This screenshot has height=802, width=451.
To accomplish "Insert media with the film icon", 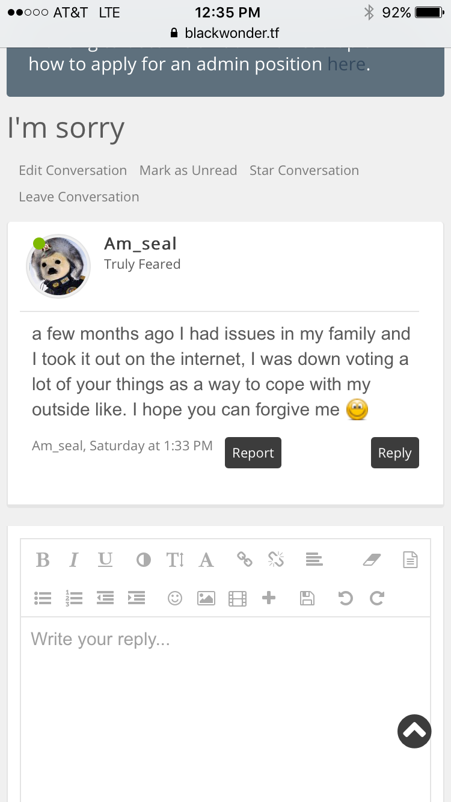I will [238, 598].
